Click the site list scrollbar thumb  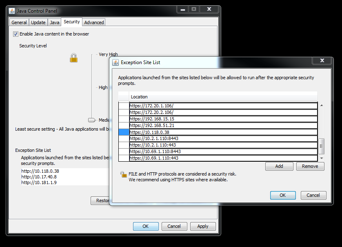coord(322,146)
